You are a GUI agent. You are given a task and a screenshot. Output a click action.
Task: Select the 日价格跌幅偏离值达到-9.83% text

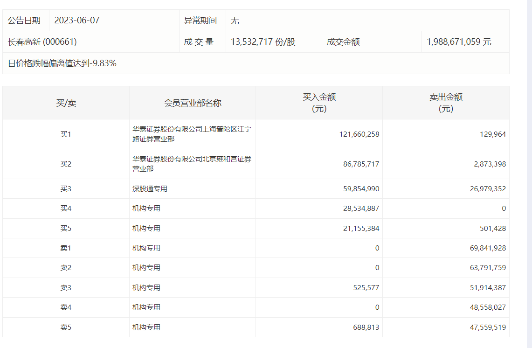62,63
